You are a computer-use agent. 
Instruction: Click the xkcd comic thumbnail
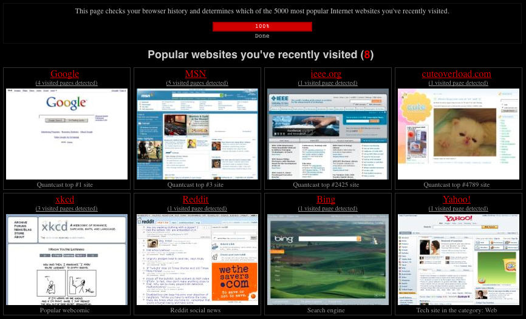point(67,260)
